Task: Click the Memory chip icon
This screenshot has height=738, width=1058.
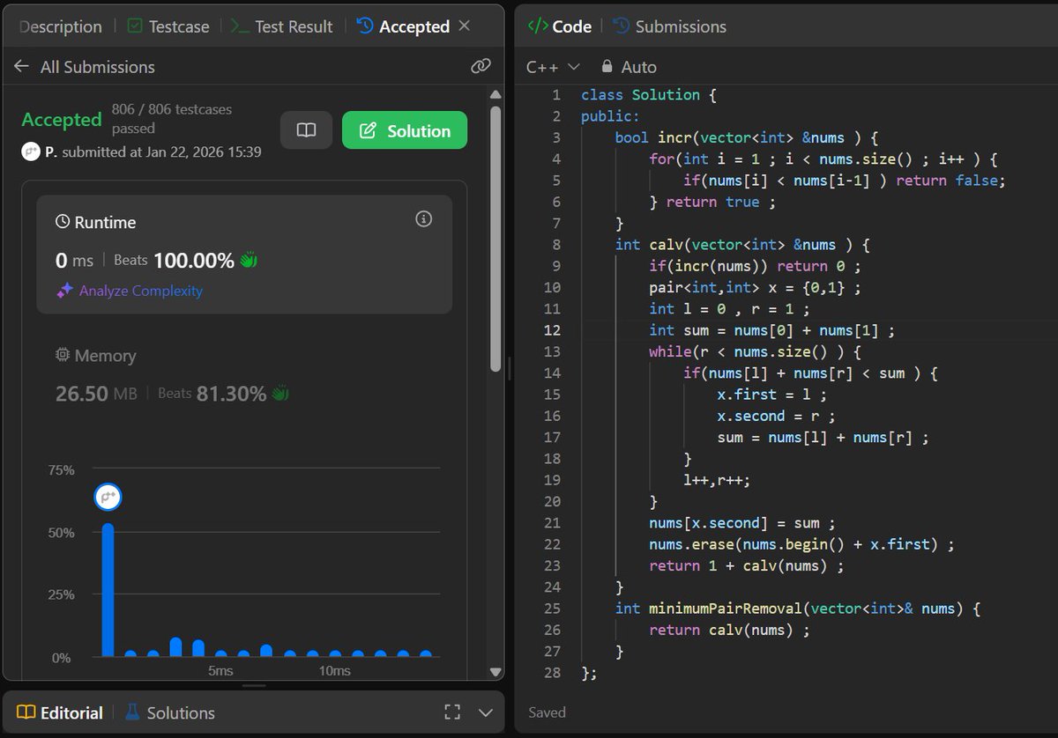Action: pos(62,355)
